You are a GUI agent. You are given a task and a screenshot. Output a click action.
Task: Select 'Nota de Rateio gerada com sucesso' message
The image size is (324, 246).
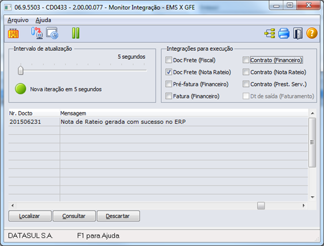click(x=184, y=122)
